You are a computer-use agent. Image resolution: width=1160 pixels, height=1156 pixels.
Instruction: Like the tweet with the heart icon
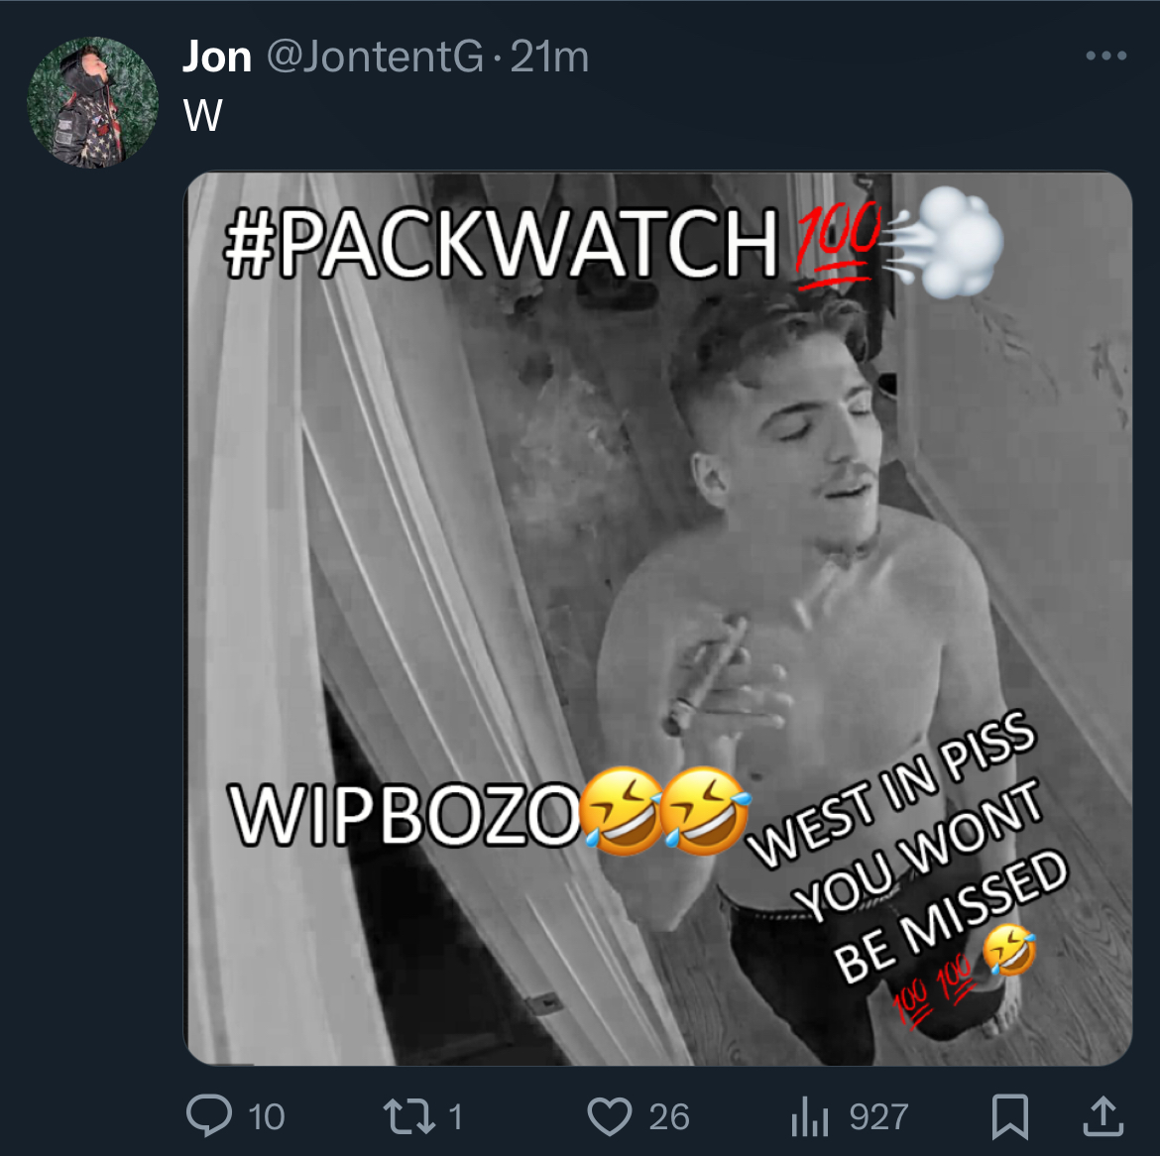click(609, 1116)
